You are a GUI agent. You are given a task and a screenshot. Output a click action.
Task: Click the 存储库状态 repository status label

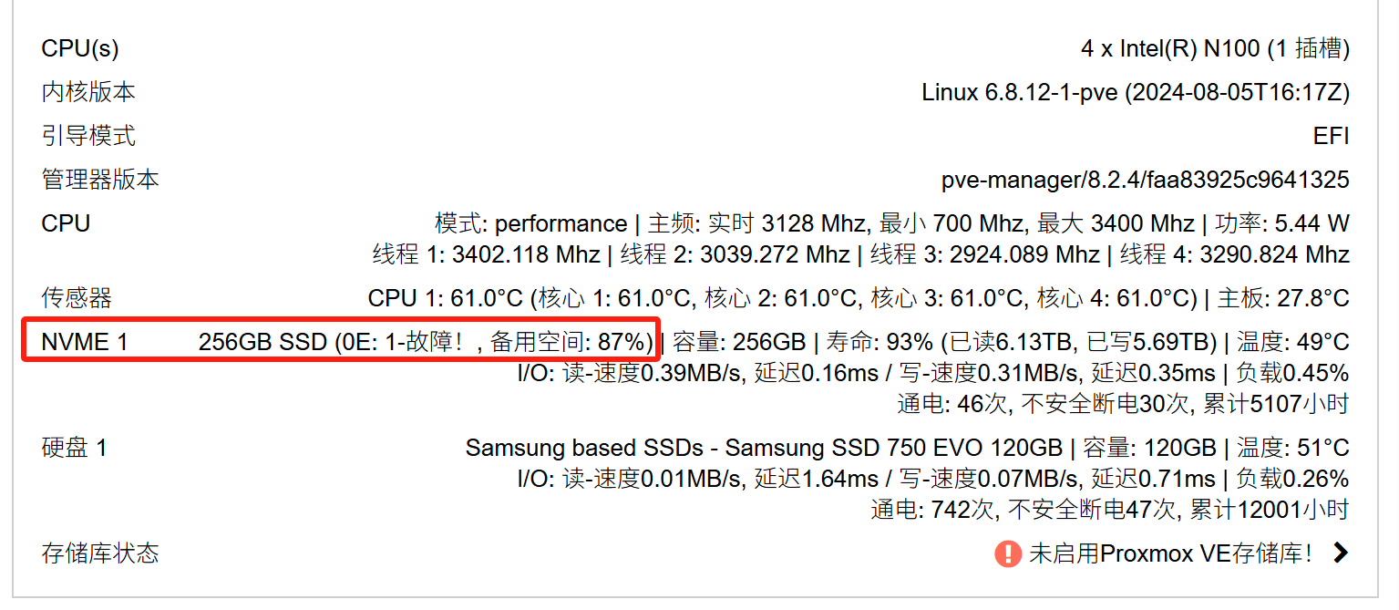coord(100,552)
